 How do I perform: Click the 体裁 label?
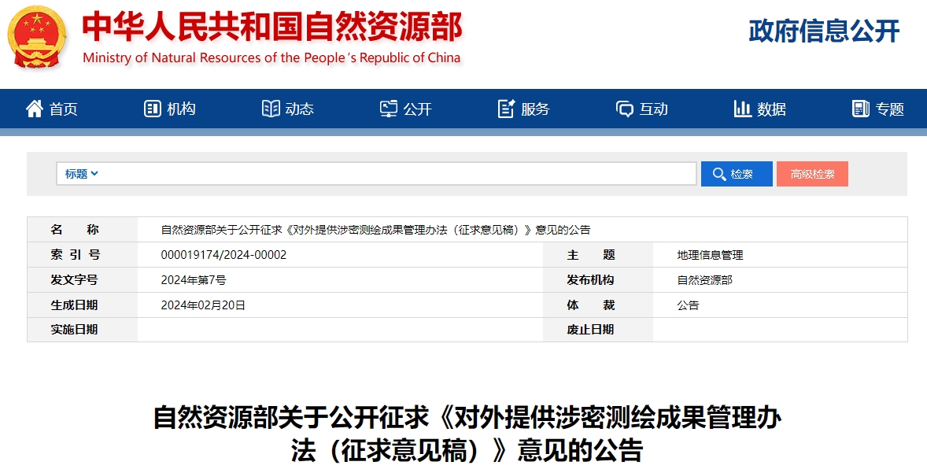591,305
